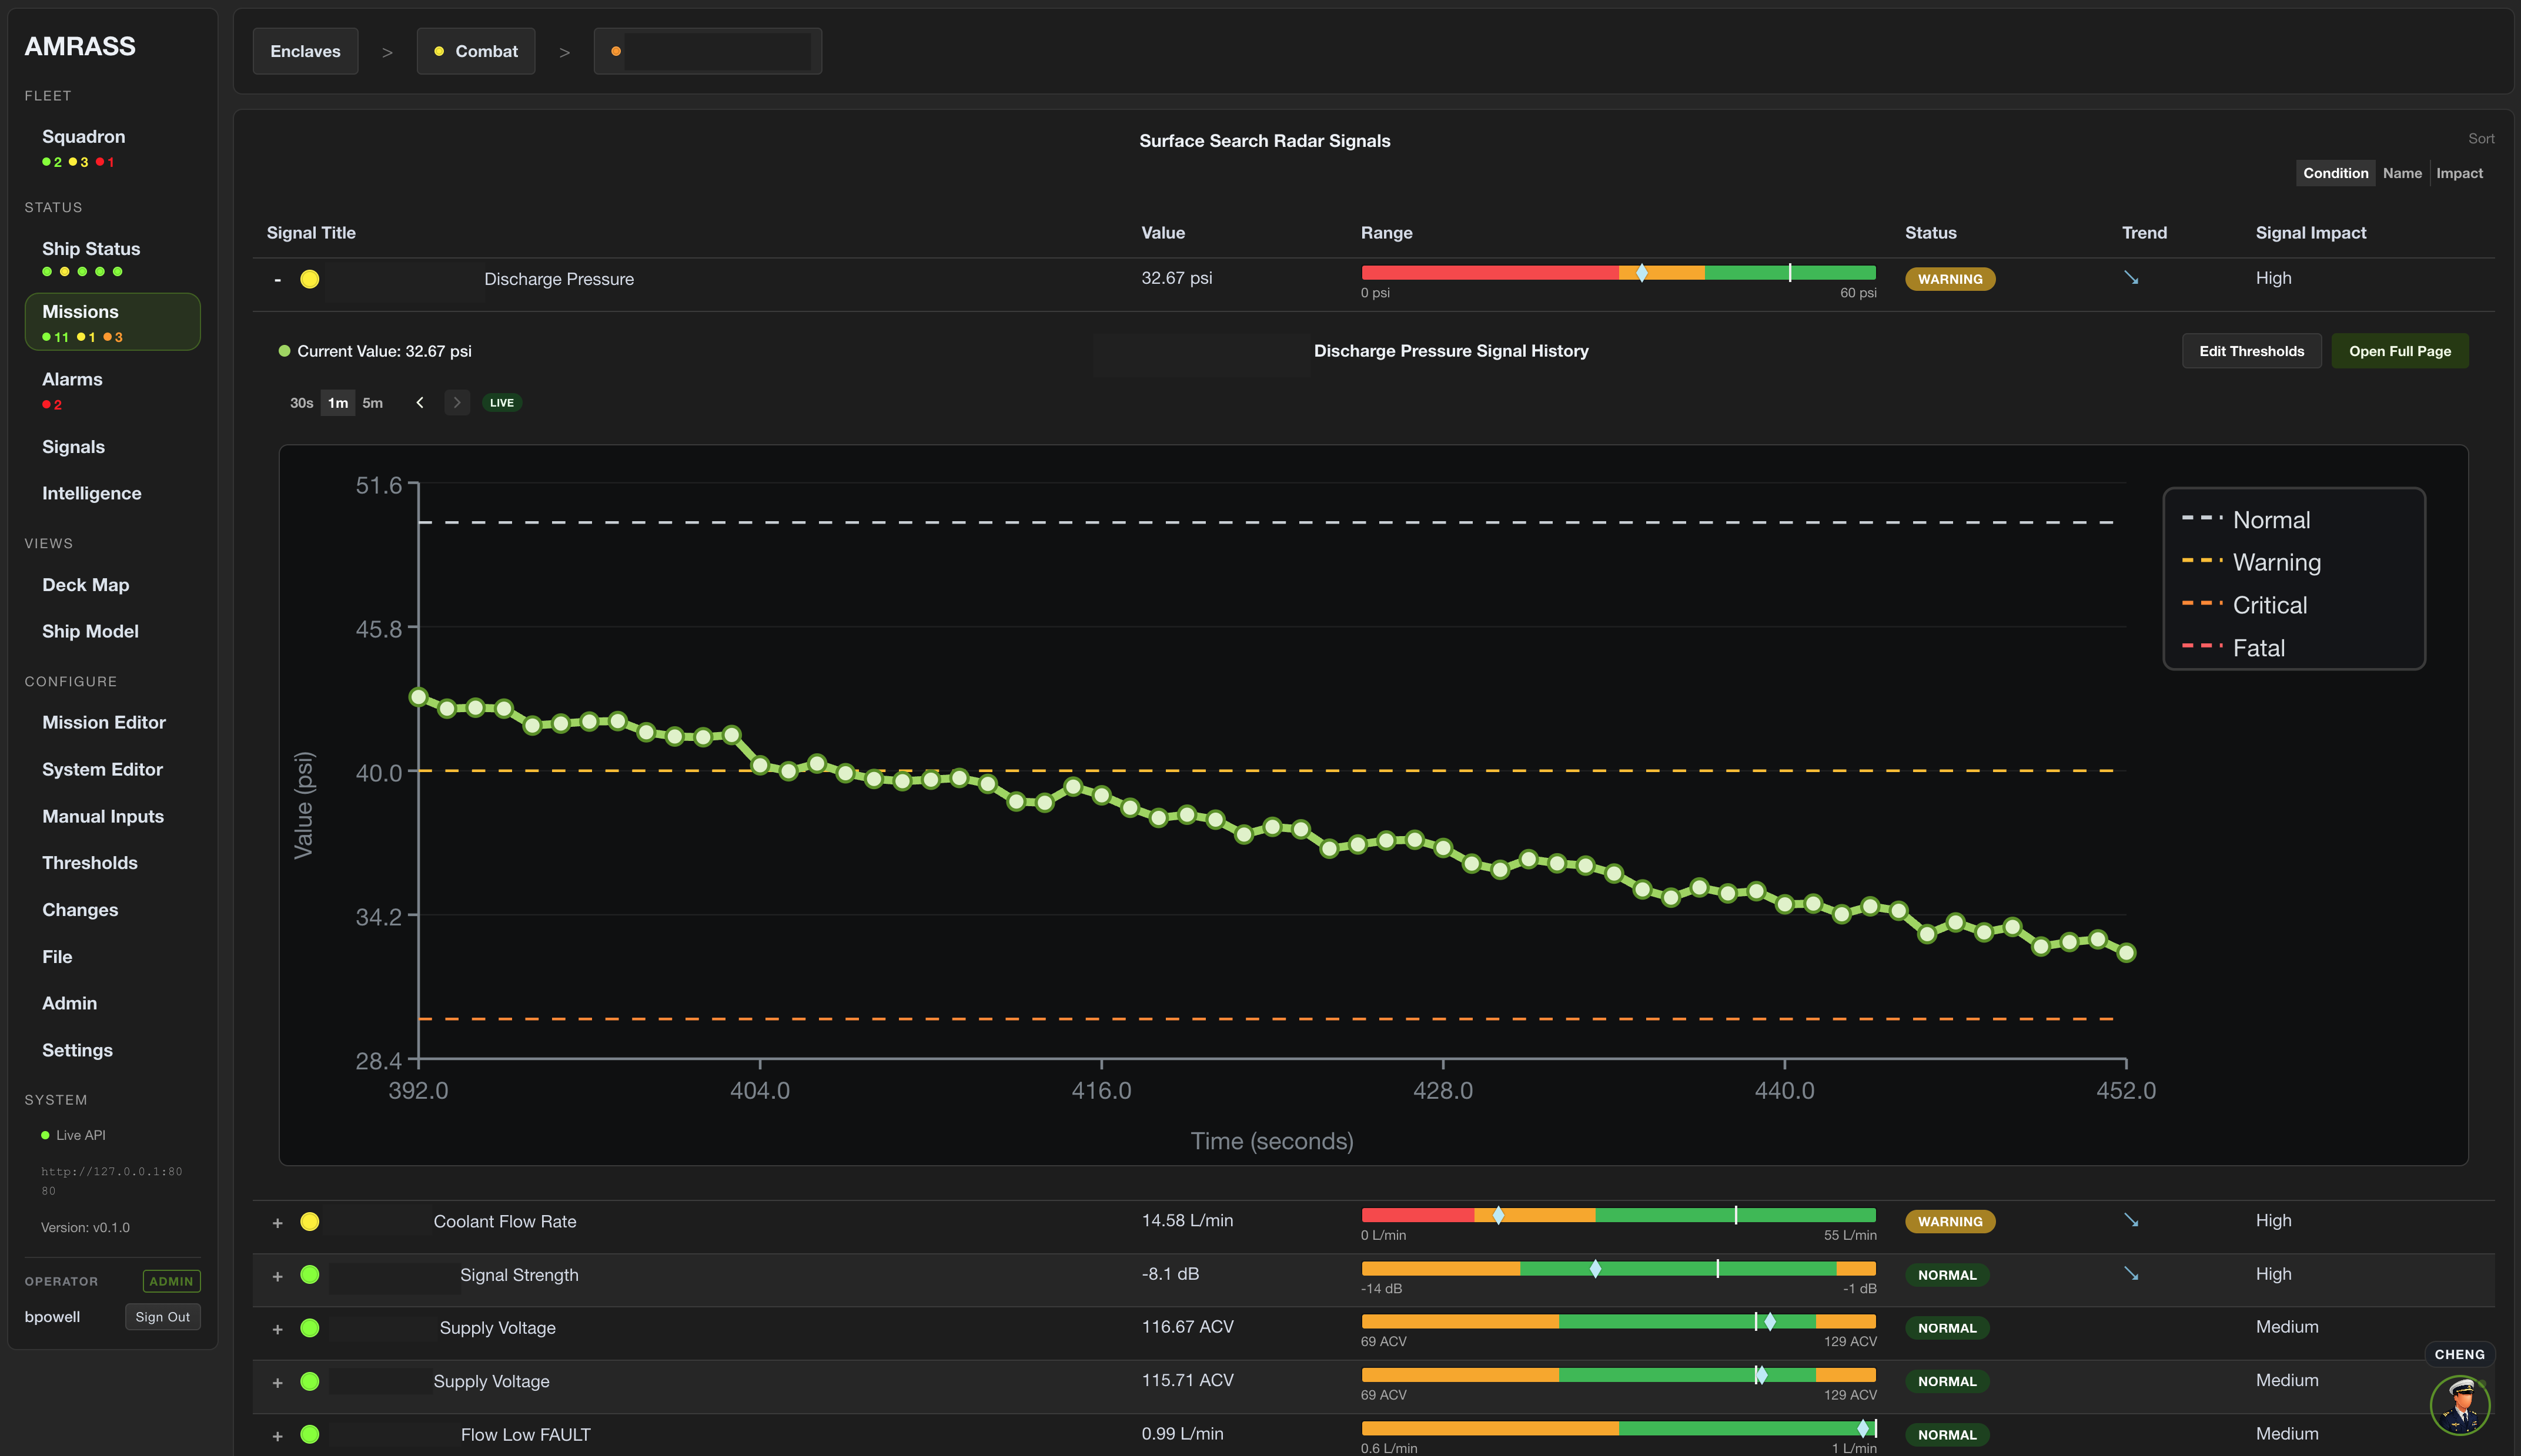Click Discharge Pressure downward trend arrow

point(2131,278)
